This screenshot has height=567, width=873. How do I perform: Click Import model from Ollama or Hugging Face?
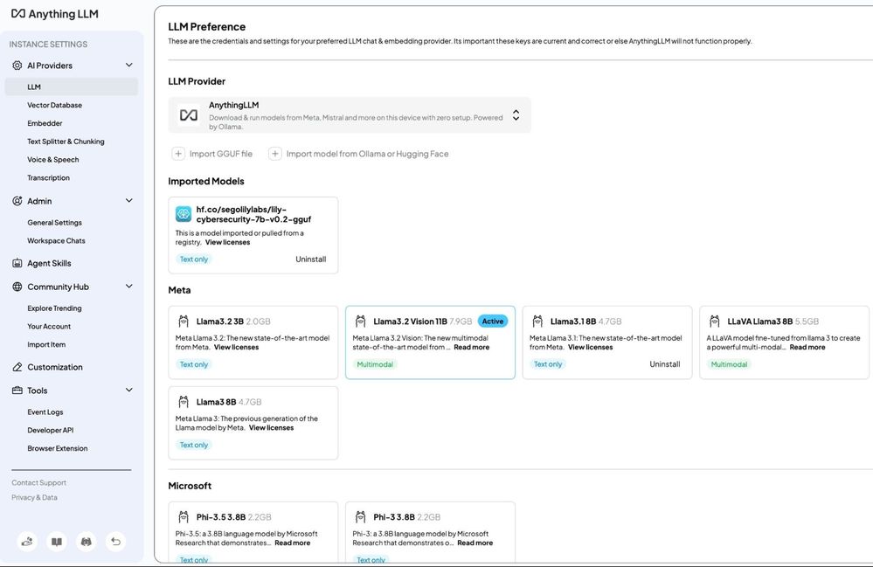click(367, 154)
